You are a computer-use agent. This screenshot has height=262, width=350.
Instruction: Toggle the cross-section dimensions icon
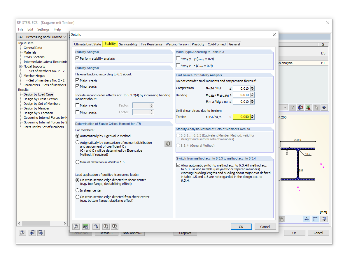pos(307,219)
